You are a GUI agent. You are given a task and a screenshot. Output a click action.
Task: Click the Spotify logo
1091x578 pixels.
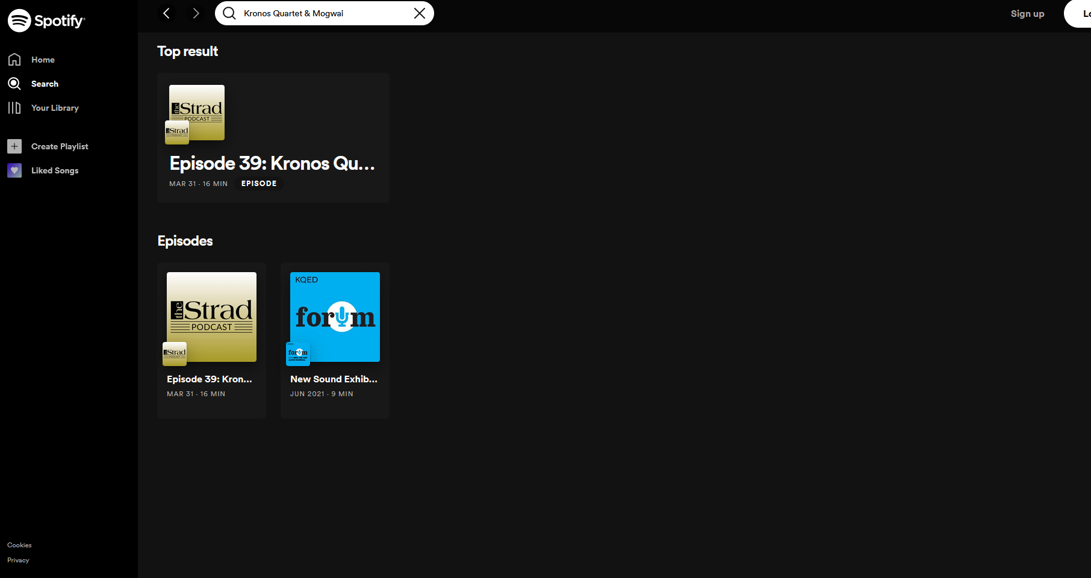click(x=46, y=20)
